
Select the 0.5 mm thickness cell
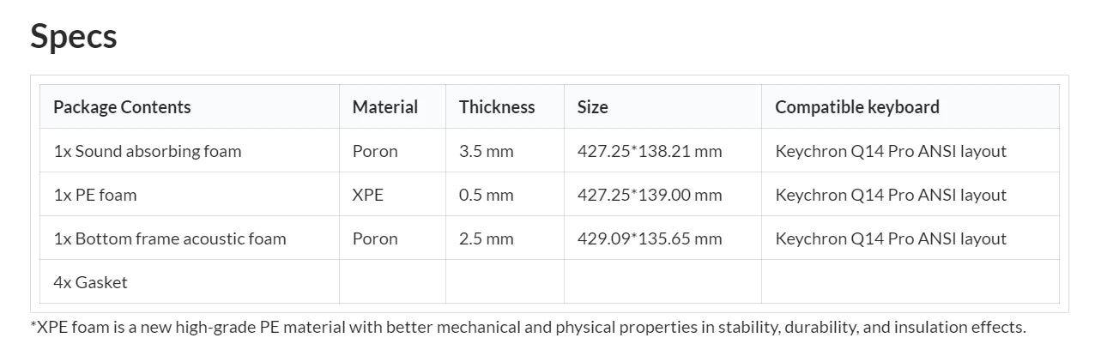point(486,195)
